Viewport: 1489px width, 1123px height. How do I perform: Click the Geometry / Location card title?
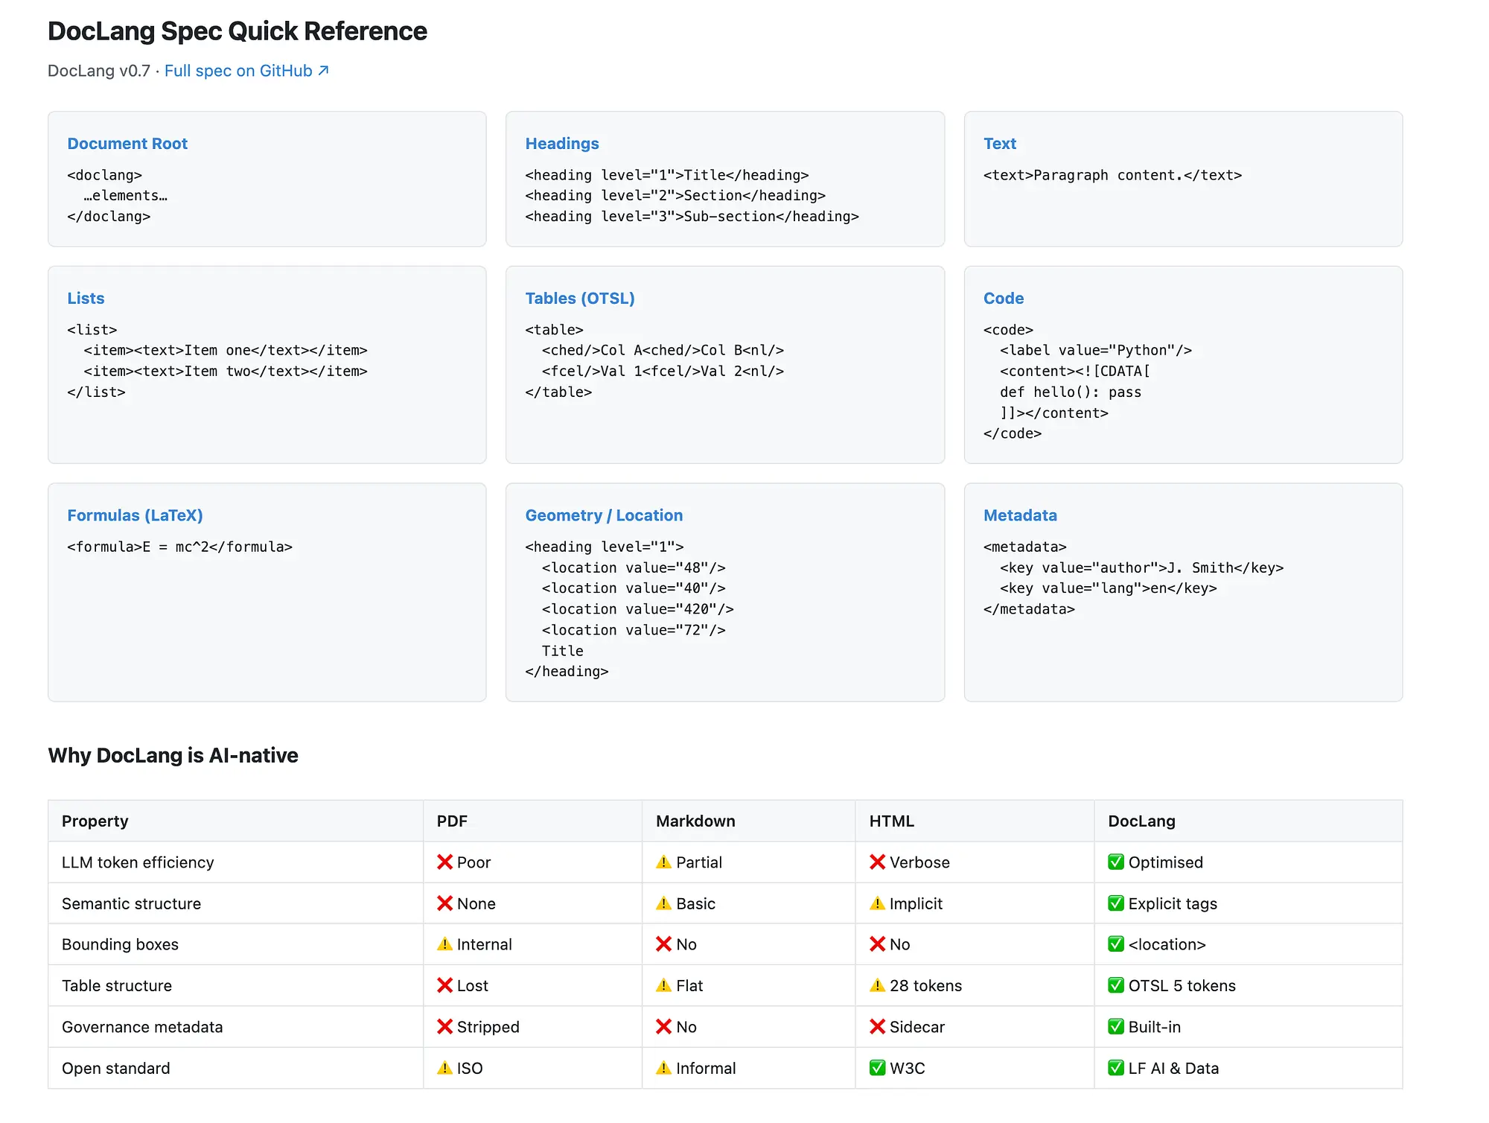pyautogui.click(x=604, y=515)
